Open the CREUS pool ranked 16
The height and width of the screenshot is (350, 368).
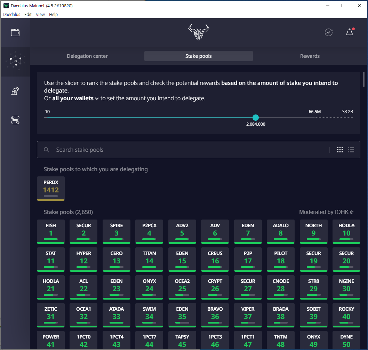[x=215, y=260]
